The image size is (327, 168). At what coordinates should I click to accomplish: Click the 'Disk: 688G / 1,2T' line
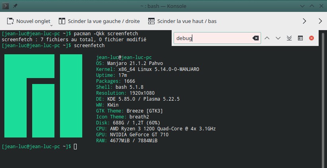pyautogui.click(x=128, y=123)
